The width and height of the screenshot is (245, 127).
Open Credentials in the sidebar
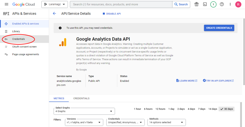[x=24, y=39]
